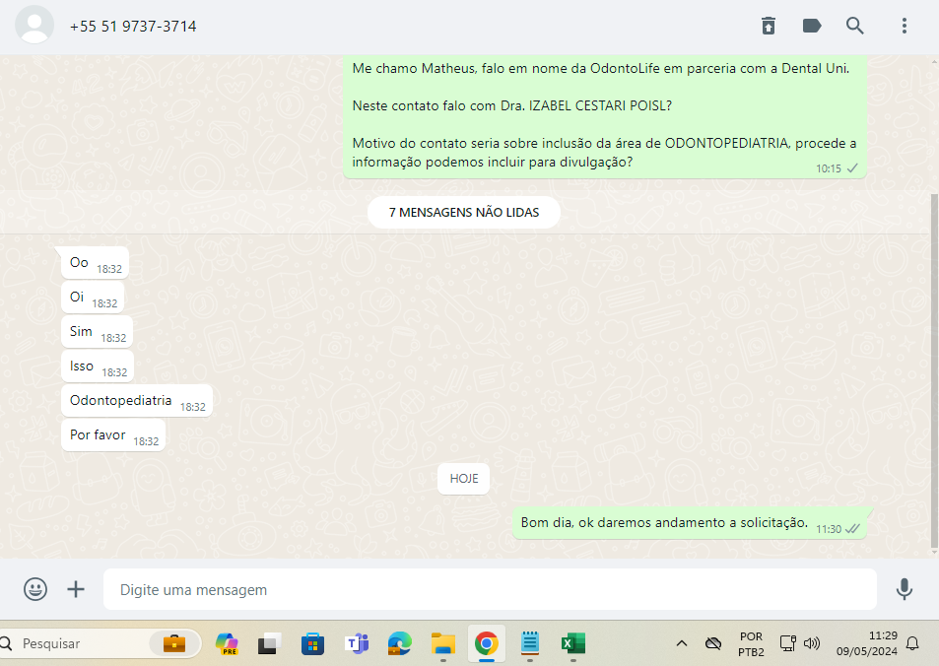The height and width of the screenshot is (666, 939).
Task: Open the POR PTB2 language selector
Action: click(x=750, y=643)
